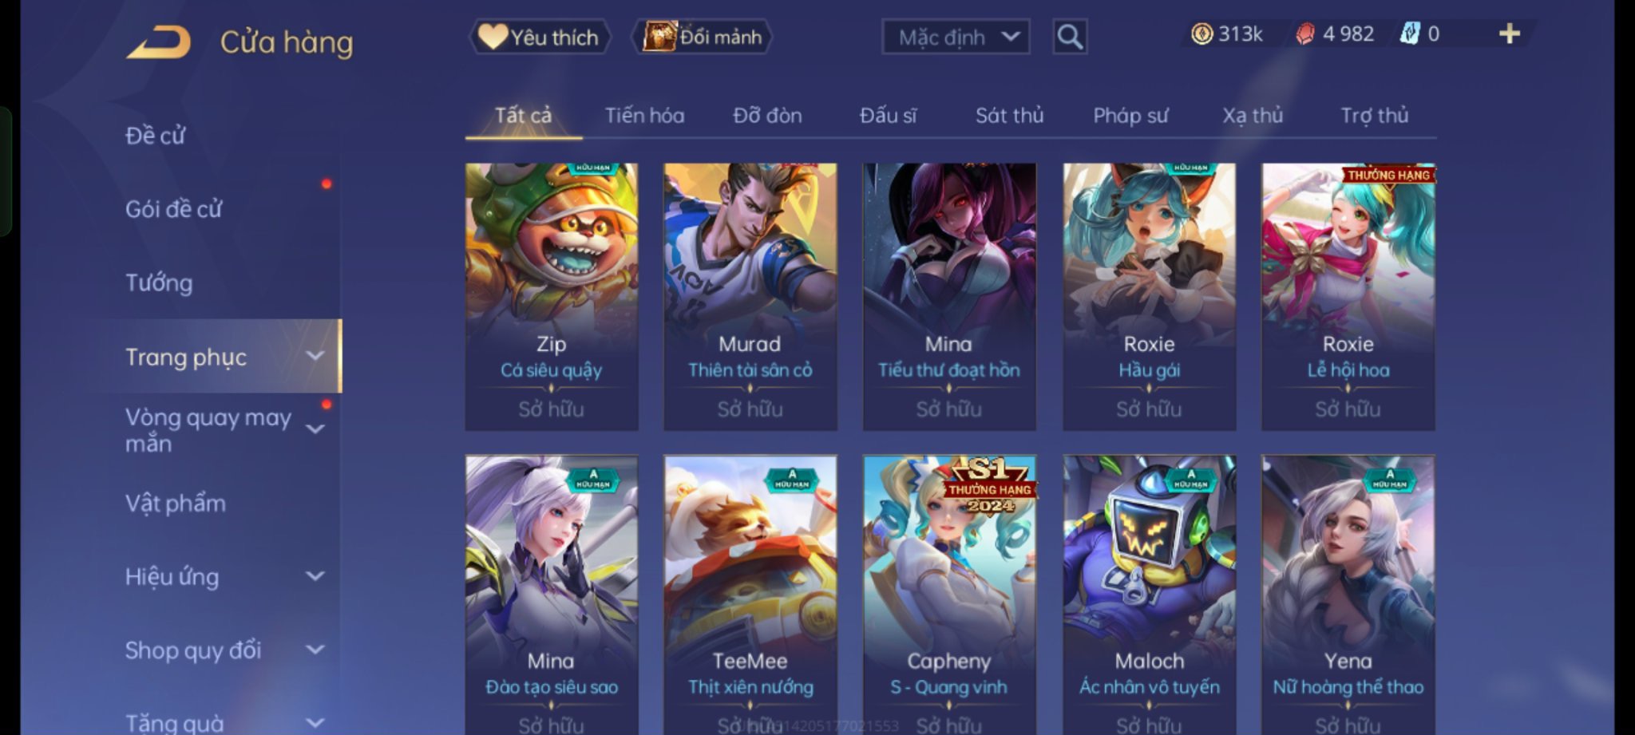This screenshot has height=735, width=1635.
Task: Select the Roxie Lễ hội hoa skin
Action: 1348,297
